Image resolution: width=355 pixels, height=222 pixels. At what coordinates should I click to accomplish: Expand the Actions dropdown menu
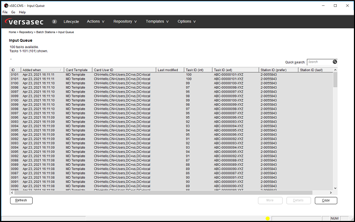tap(95, 21)
